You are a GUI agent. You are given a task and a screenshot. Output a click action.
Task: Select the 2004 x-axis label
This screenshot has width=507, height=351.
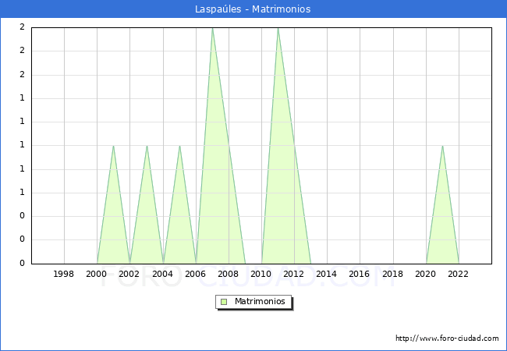pyautogui.click(x=162, y=274)
